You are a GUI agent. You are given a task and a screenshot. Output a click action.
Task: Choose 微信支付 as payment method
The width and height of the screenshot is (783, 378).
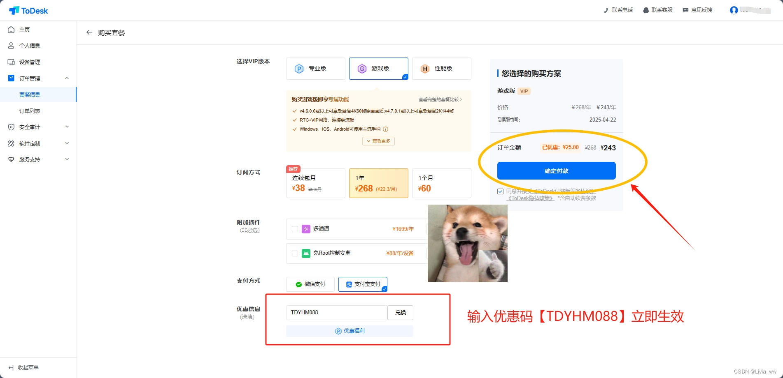tap(310, 284)
